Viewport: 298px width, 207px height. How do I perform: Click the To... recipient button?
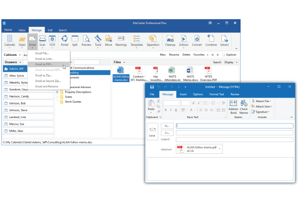[x=167, y=126]
